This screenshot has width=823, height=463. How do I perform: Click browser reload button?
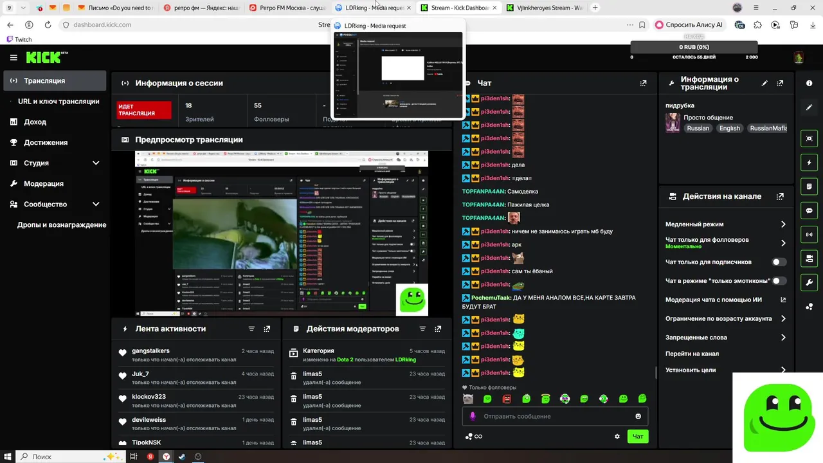pos(48,24)
